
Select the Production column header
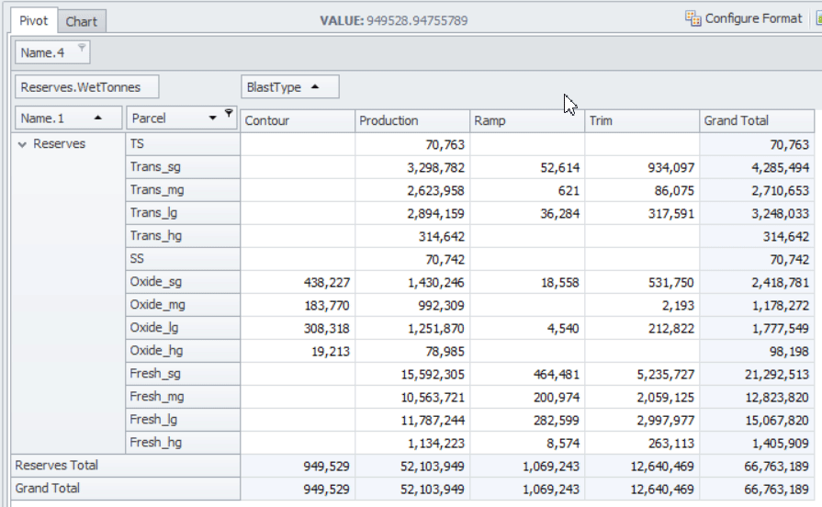click(x=411, y=120)
